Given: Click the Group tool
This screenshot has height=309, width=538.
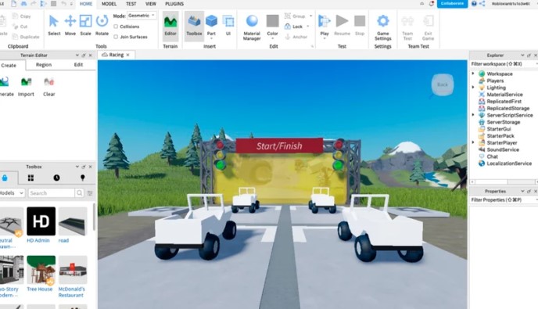Looking at the screenshot, I should (295, 16).
